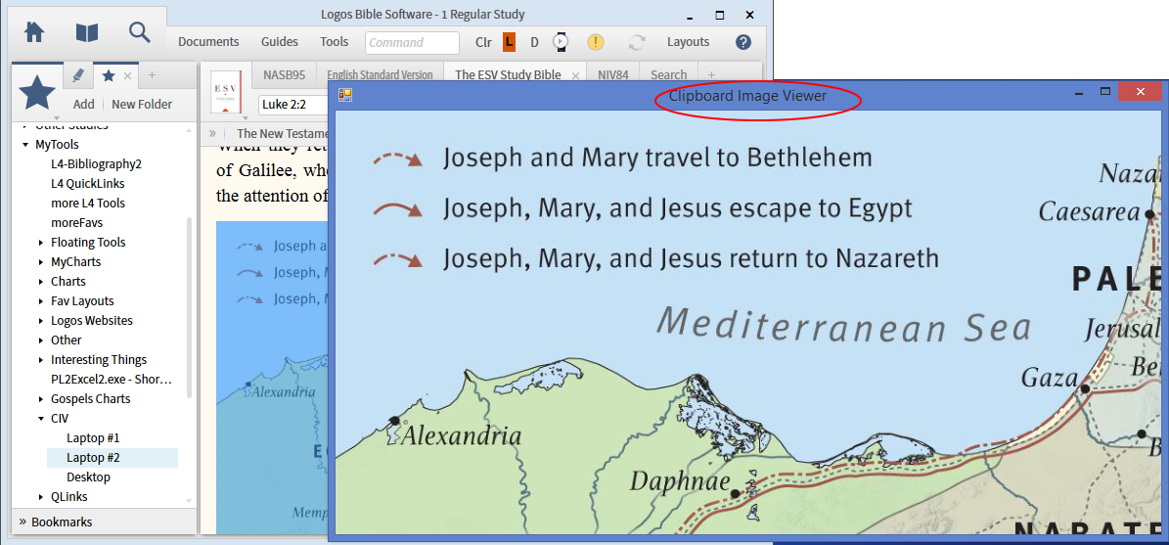Expand the Bookmarks section
The height and width of the screenshot is (545, 1169).
pyautogui.click(x=22, y=522)
